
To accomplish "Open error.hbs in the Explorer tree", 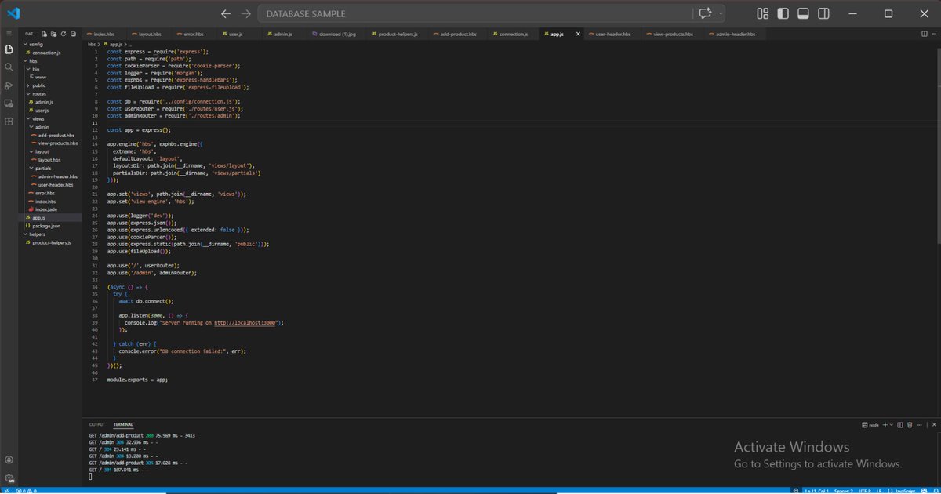I will pos(45,193).
